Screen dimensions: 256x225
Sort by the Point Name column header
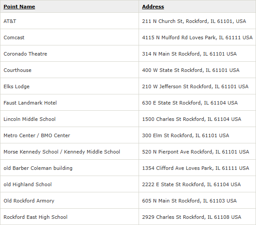(19, 7)
